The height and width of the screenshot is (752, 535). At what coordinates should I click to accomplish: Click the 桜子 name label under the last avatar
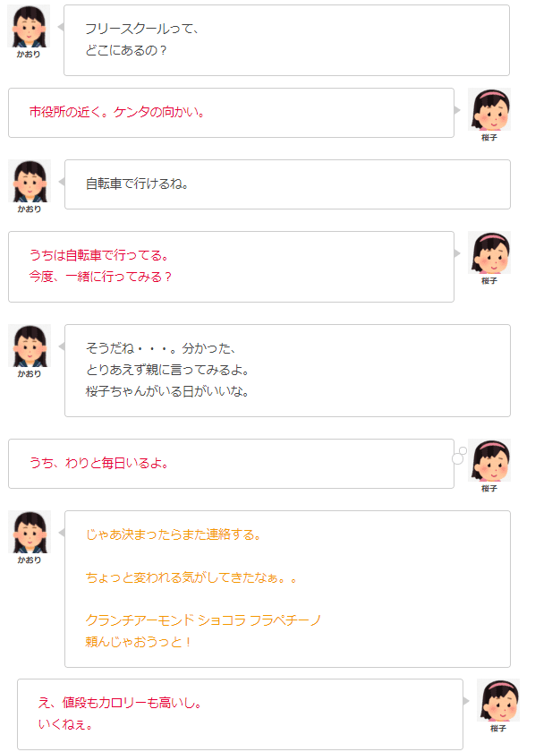498,728
